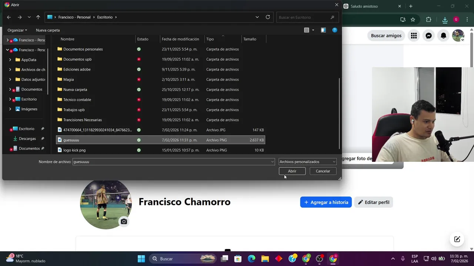Expand the AppData tree node
474x266 pixels.
(10, 59)
